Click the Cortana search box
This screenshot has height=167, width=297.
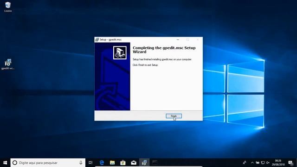coord(48,163)
